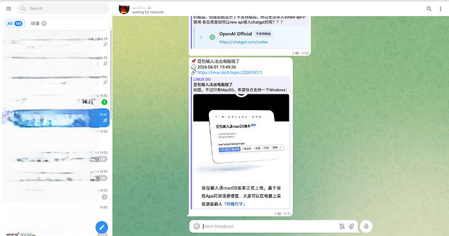Attach a file with paperclip icon

coord(351,226)
